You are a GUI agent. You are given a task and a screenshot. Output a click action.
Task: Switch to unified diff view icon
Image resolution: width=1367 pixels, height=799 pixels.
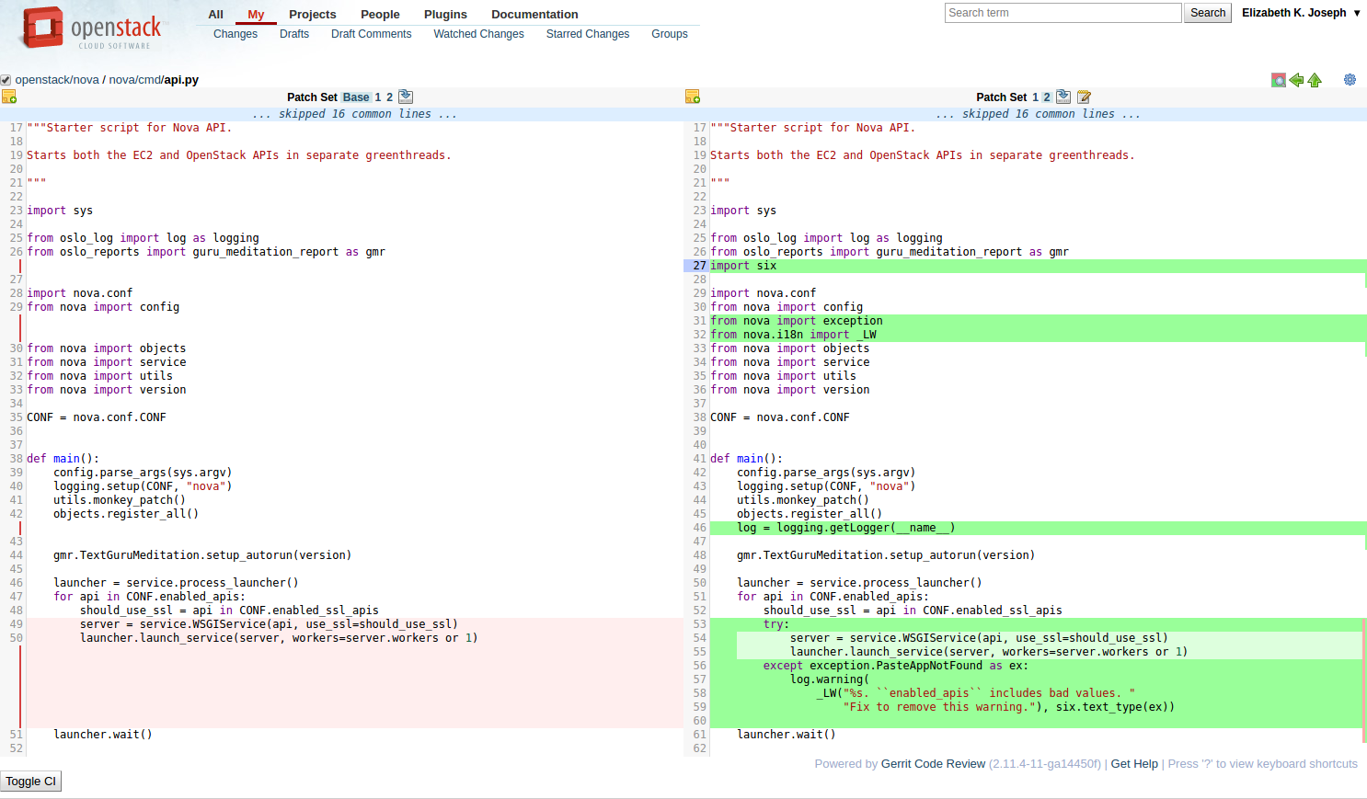(1278, 80)
